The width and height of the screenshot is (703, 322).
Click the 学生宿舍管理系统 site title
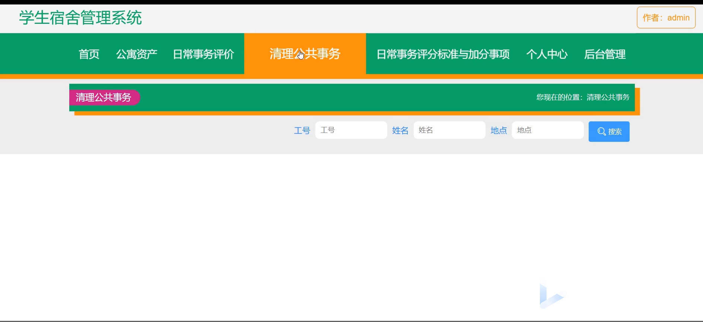(x=80, y=17)
